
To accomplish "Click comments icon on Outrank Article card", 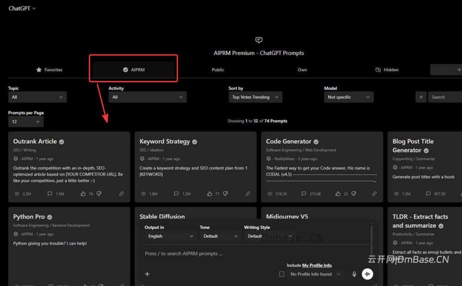I will [x=50, y=194].
